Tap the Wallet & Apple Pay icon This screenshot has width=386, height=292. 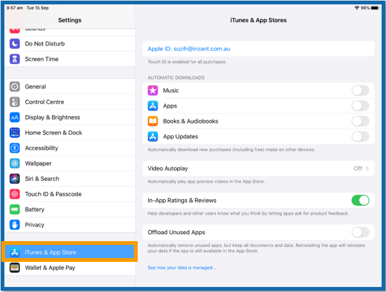[14, 268]
